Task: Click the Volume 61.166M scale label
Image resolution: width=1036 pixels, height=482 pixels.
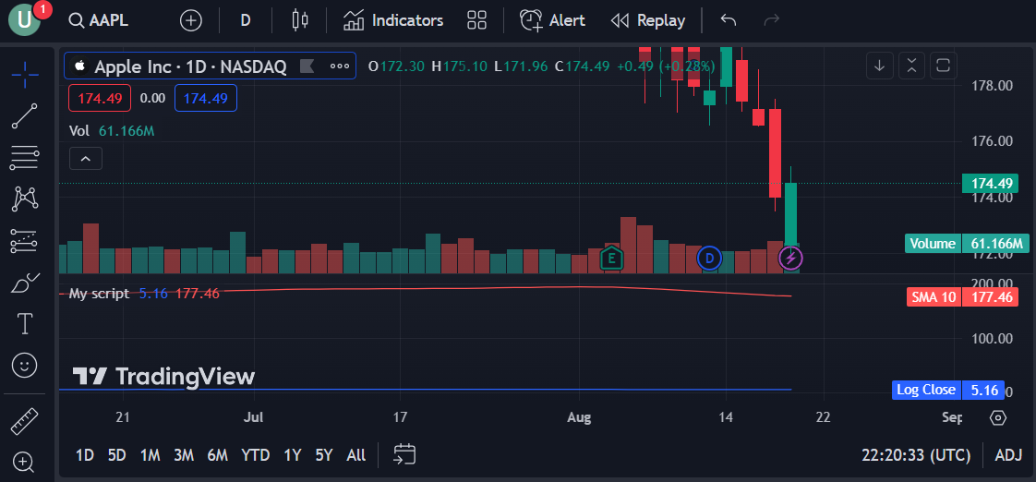Action: (x=967, y=244)
